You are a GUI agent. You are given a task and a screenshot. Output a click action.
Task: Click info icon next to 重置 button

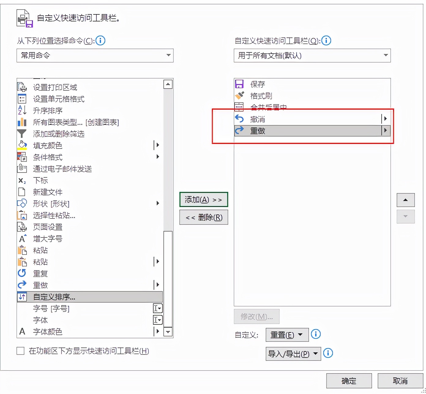point(316,334)
